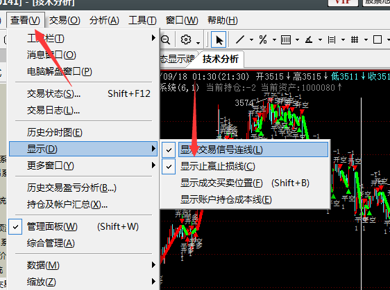Open the 交易(O) menu
This screenshot has height=290, width=390.
click(x=65, y=20)
